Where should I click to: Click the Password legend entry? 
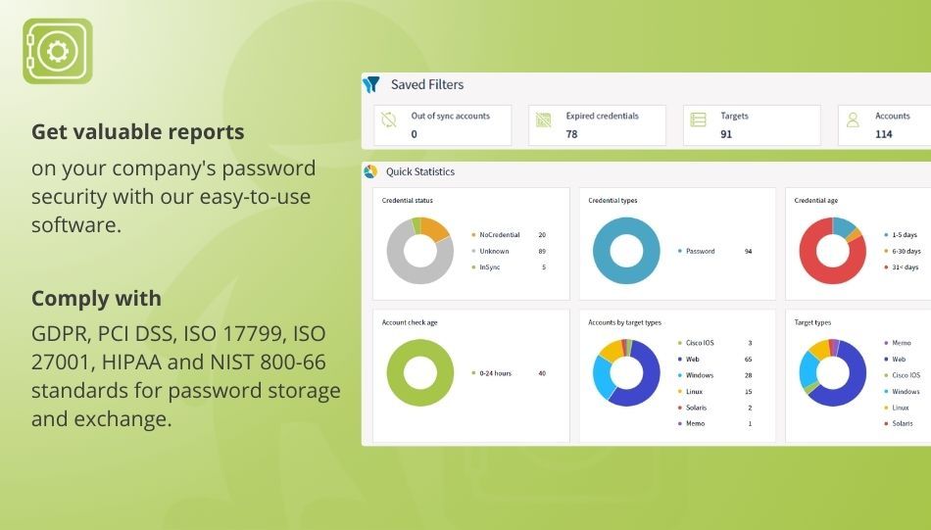[x=714, y=251]
